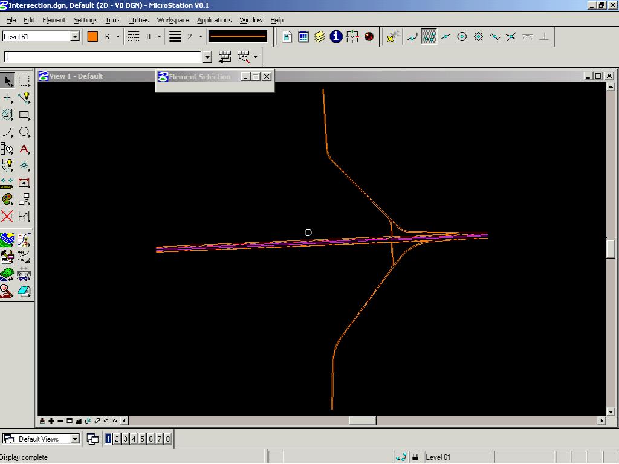Image resolution: width=619 pixels, height=464 pixels.
Task: Click in the key-in input field
Action: (x=103, y=57)
